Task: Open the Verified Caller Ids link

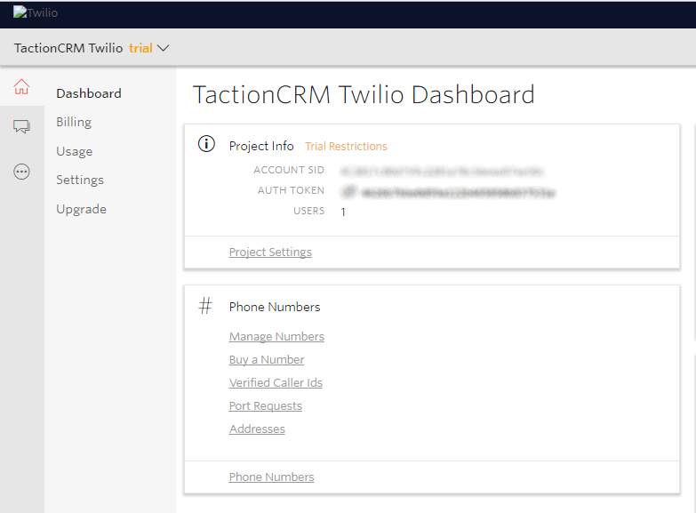Action: (276, 383)
